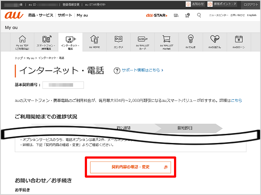Viewport: 261px width, 195px height.
Task: Click the 約2週間 progress step
Action: coord(124,128)
